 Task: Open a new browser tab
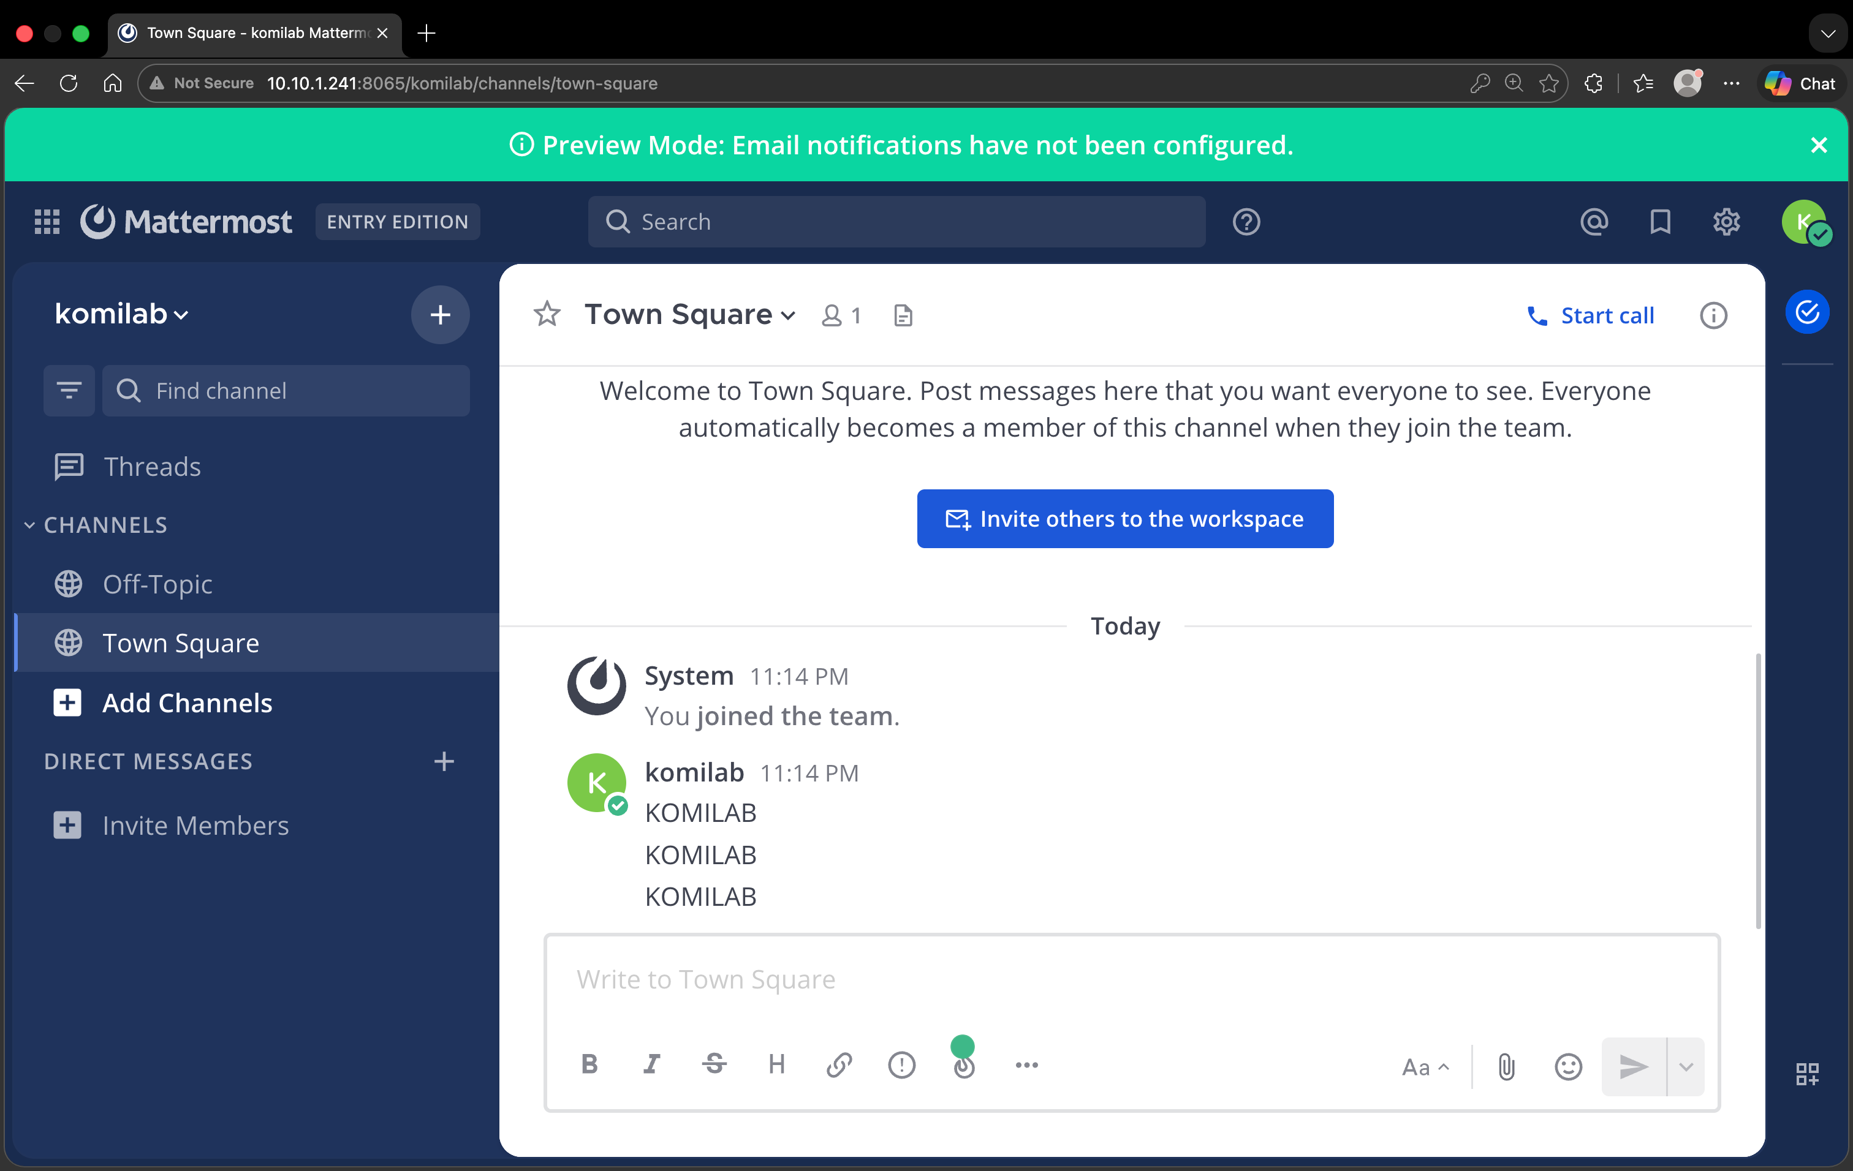[426, 33]
